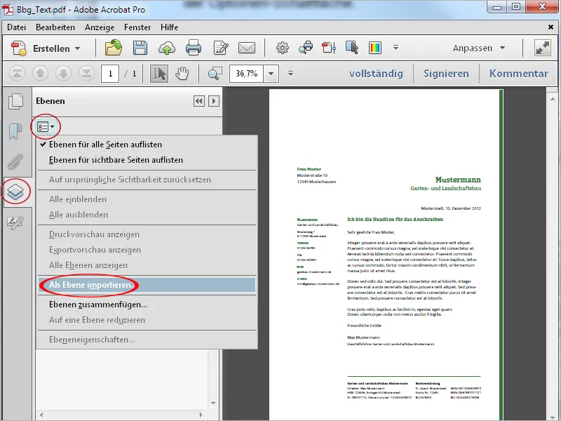561x421 pixels.
Task: Click the edit text page icon
Action: point(221,48)
